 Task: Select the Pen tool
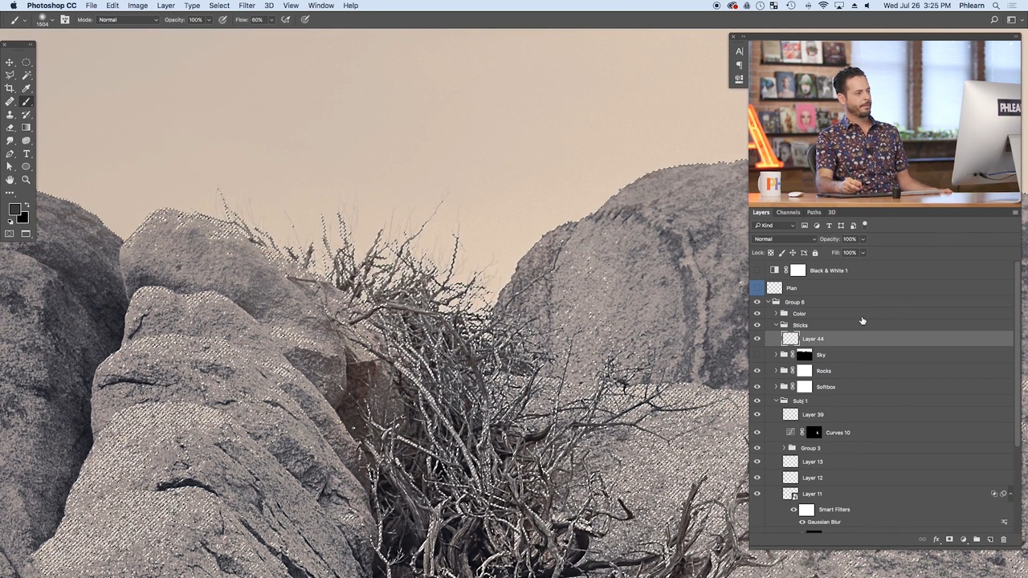click(x=10, y=153)
